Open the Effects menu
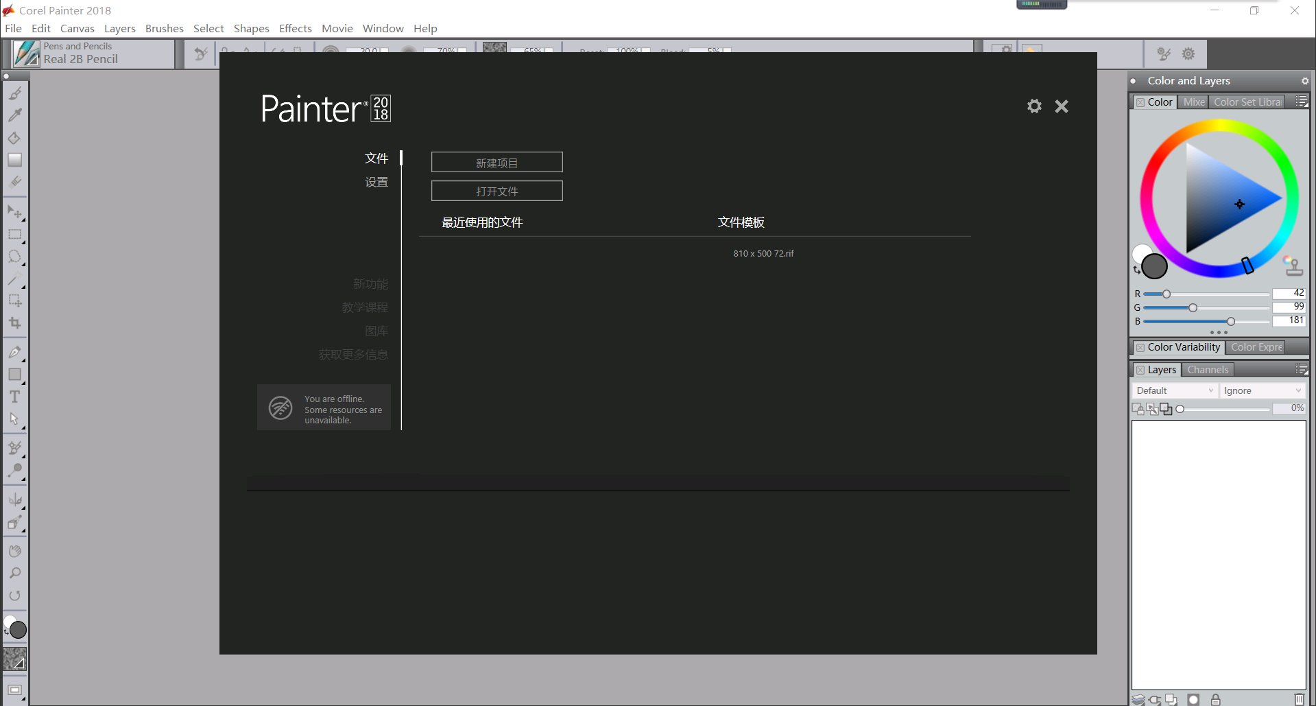This screenshot has height=706, width=1316. pyautogui.click(x=296, y=28)
